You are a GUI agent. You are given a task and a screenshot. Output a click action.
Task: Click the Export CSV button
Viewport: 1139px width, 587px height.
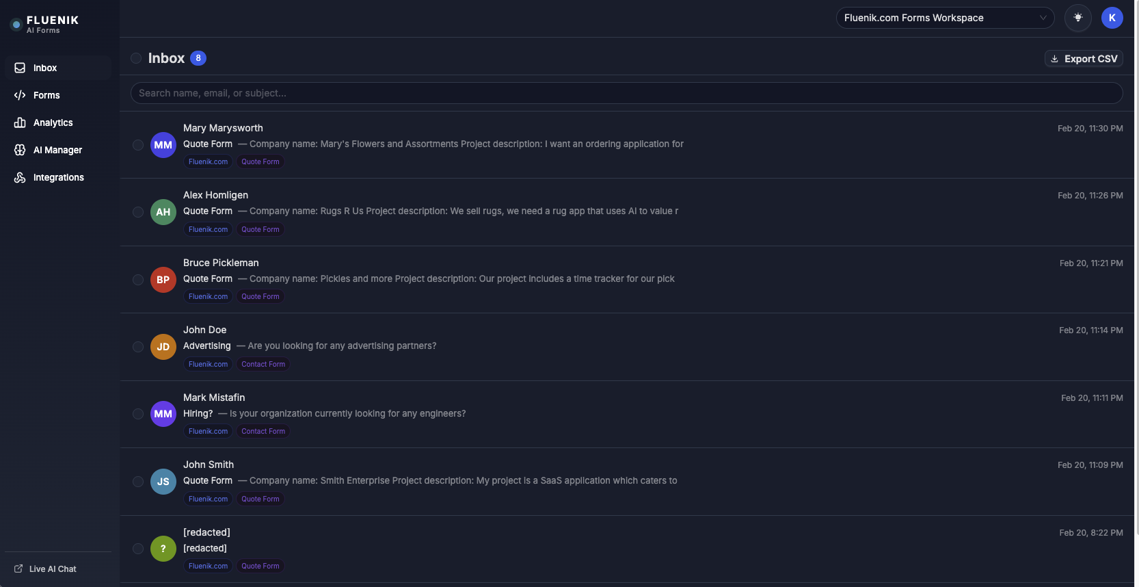[x=1084, y=59]
